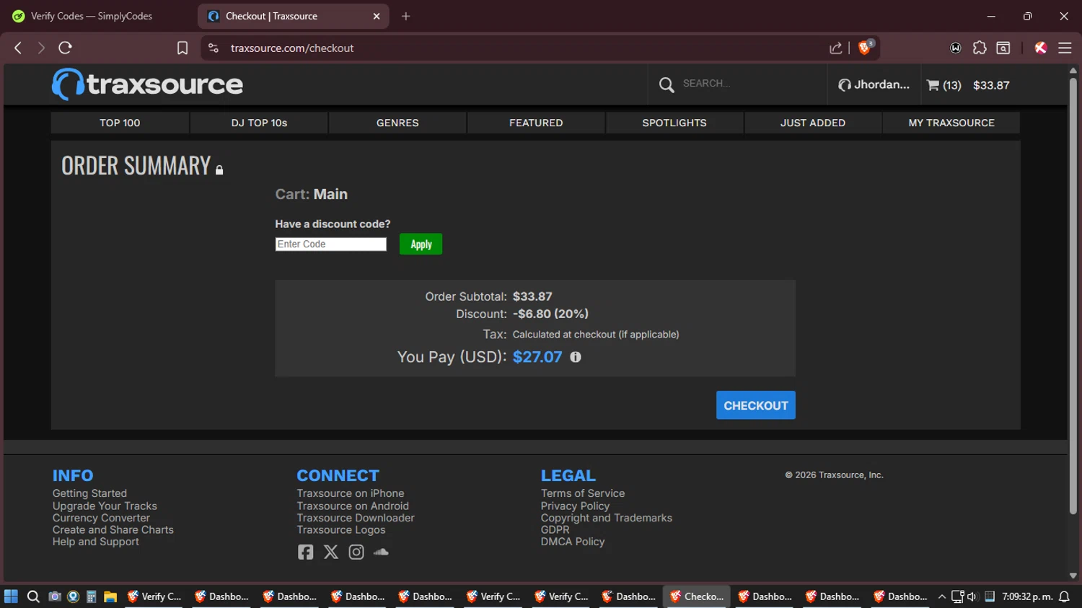
Task: Open the notification bell in the system tray
Action: tap(1064, 596)
